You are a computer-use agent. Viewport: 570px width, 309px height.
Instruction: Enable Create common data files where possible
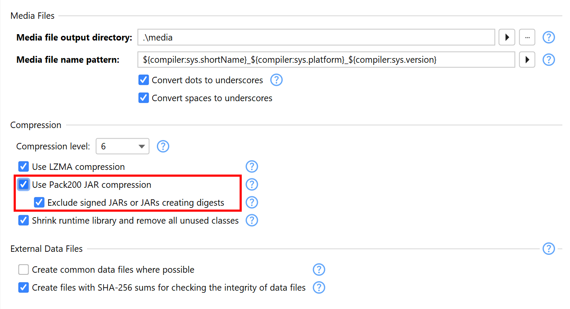pyautogui.click(x=23, y=270)
